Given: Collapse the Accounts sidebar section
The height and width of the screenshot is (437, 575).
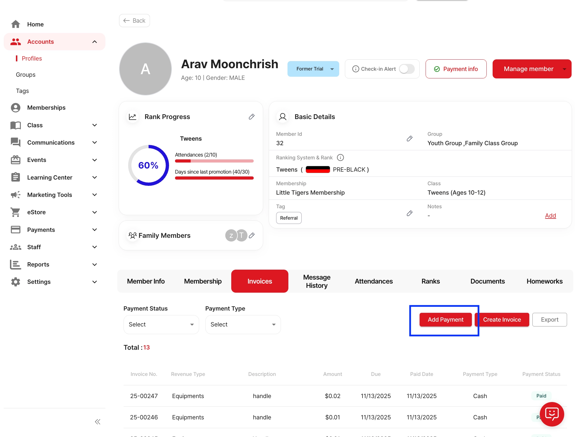Looking at the screenshot, I should (95, 42).
